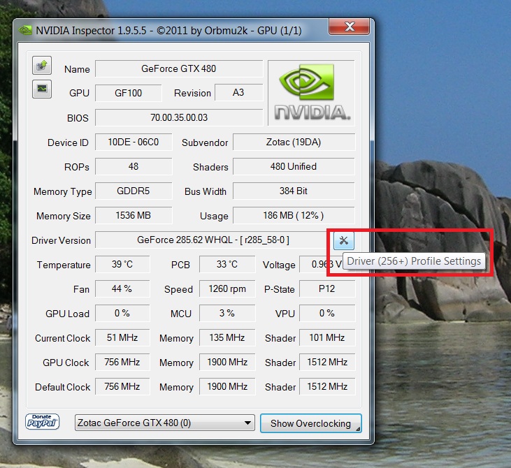Screen dimensions: 511x468
Task: Click the Voltage label
Action: (x=279, y=265)
